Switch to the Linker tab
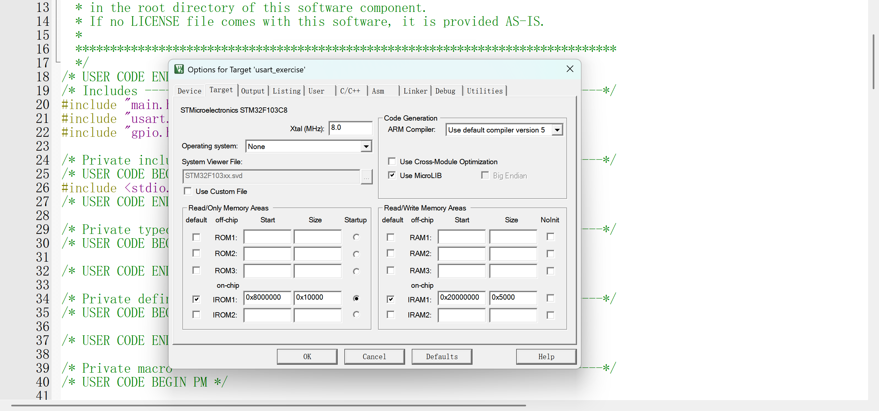 click(x=415, y=91)
